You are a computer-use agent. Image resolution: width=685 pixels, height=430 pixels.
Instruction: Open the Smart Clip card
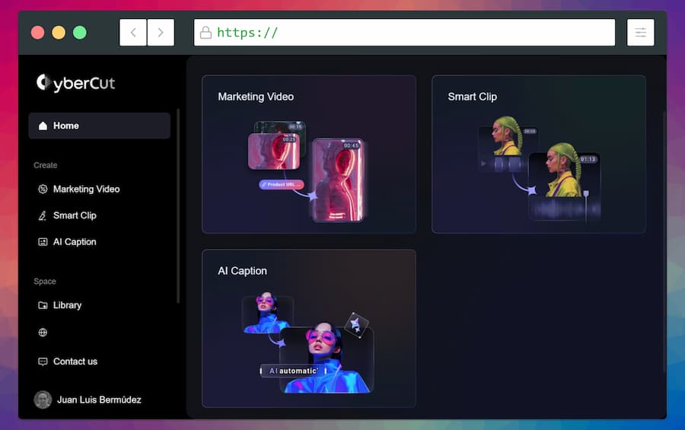[539, 154]
